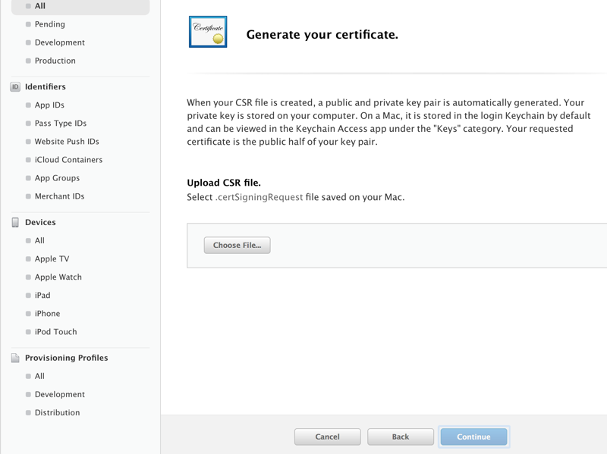The height and width of the screenshot is (454, 607).
Task: Click the Cancel button
Action: coord(328,437)
